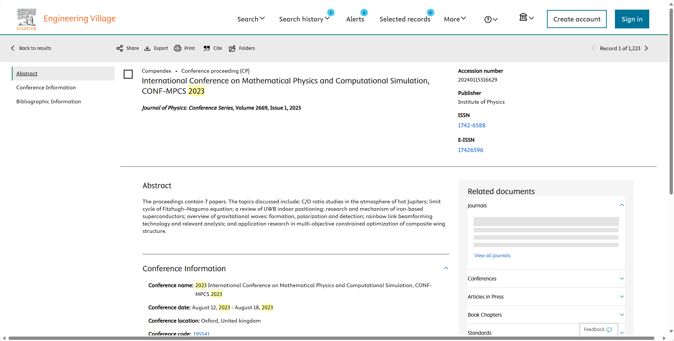Click the Cite quotation icon
This screenshot has width=674, height=341.
click(207, 48)
